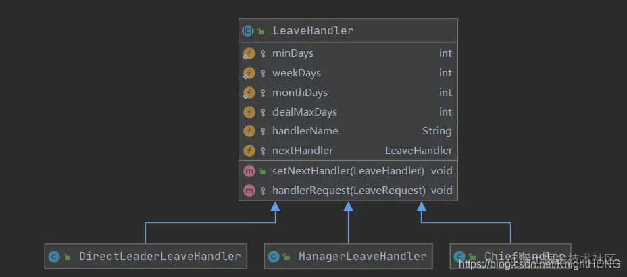Click the void return type of setNextHandler

pos(441,171)
